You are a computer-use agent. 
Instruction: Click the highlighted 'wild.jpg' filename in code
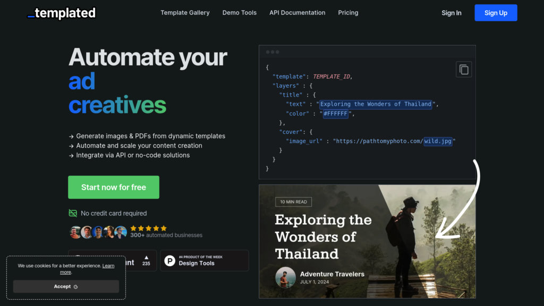438,141
